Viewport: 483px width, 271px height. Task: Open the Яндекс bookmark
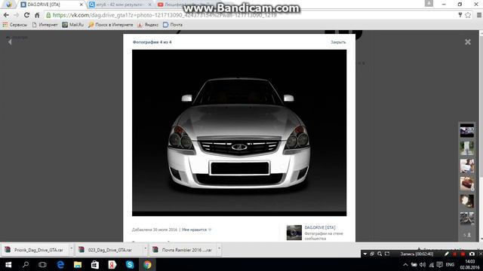[148, 25]
